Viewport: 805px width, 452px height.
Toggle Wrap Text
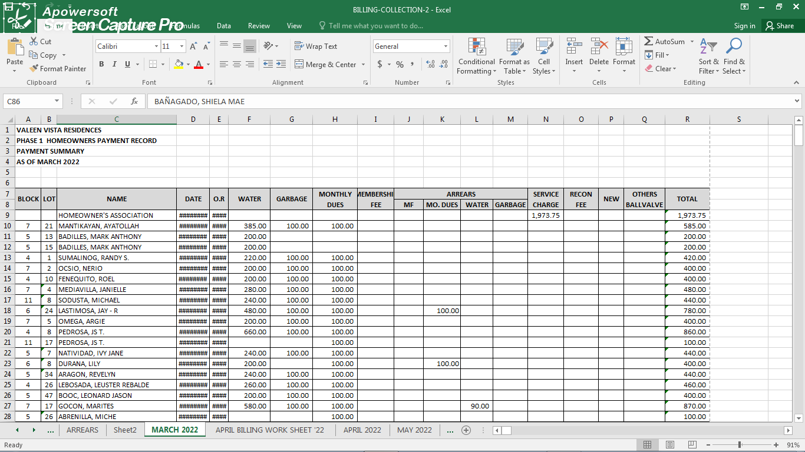tap(316, 46)
